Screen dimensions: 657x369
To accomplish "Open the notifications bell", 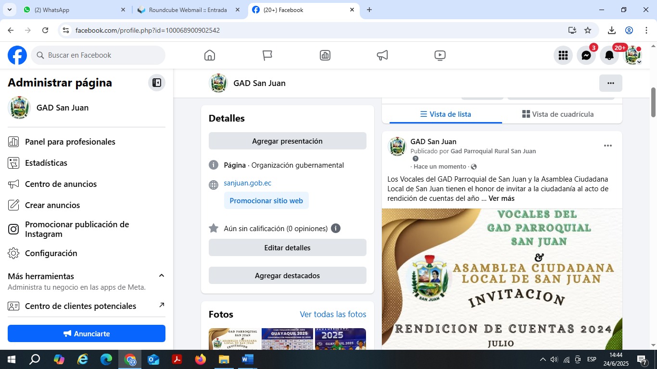I will click(x=609, y=55).
